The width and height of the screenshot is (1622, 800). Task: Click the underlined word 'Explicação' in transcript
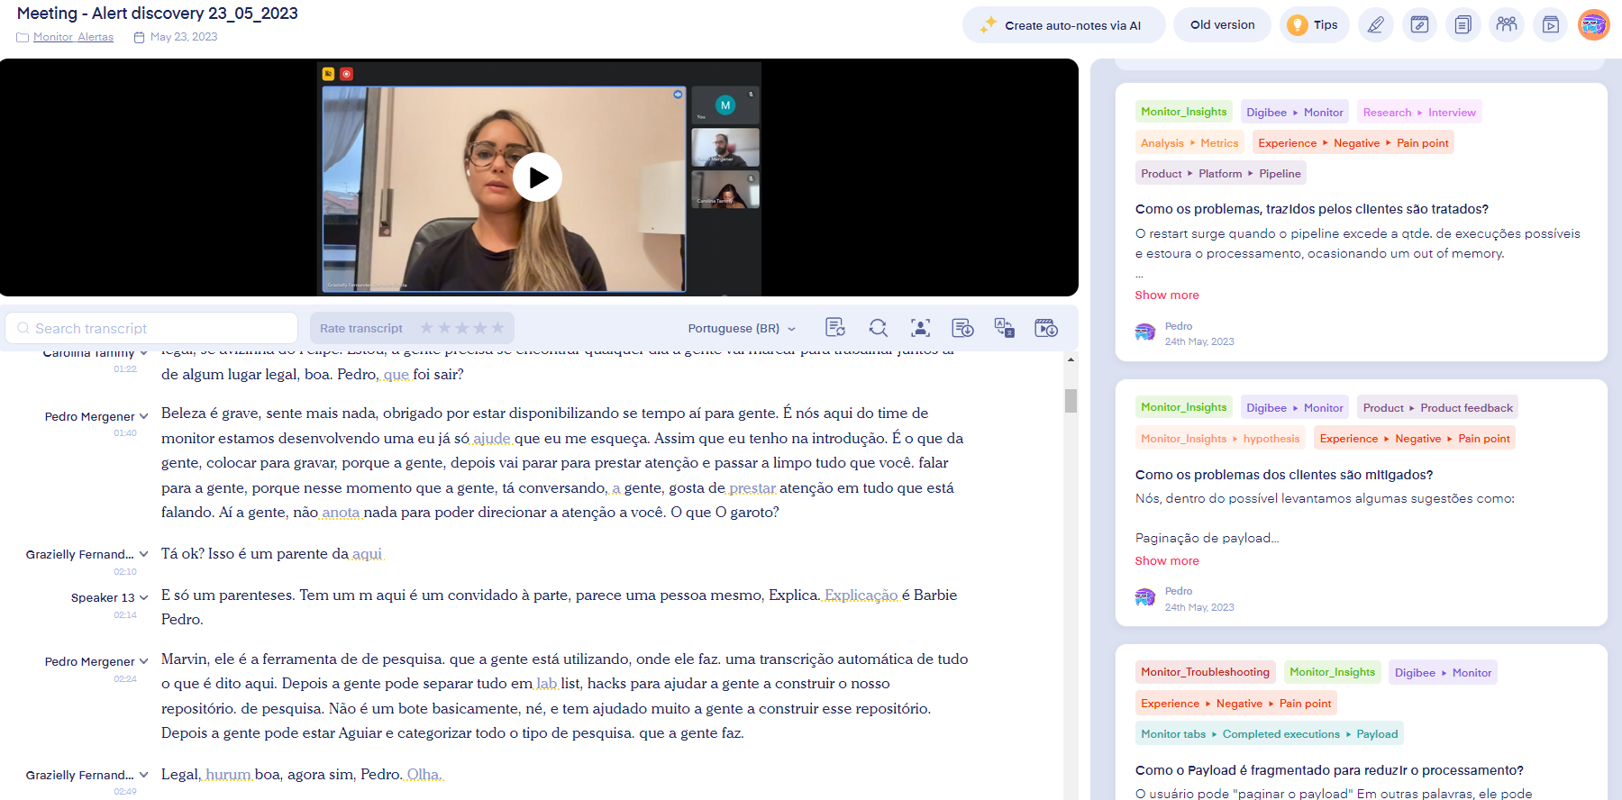(861, 595)
